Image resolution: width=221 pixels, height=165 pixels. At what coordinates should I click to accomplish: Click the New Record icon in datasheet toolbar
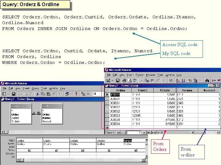pos(214,80)
